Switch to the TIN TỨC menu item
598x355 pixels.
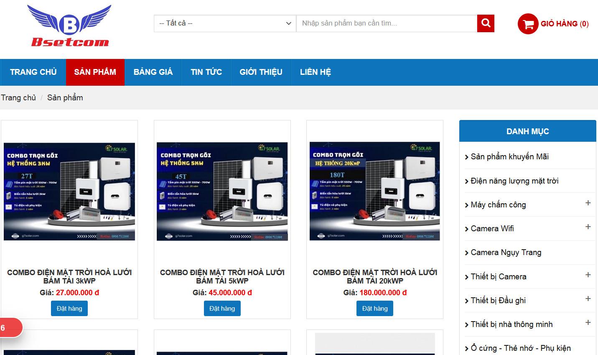[206, 72]
